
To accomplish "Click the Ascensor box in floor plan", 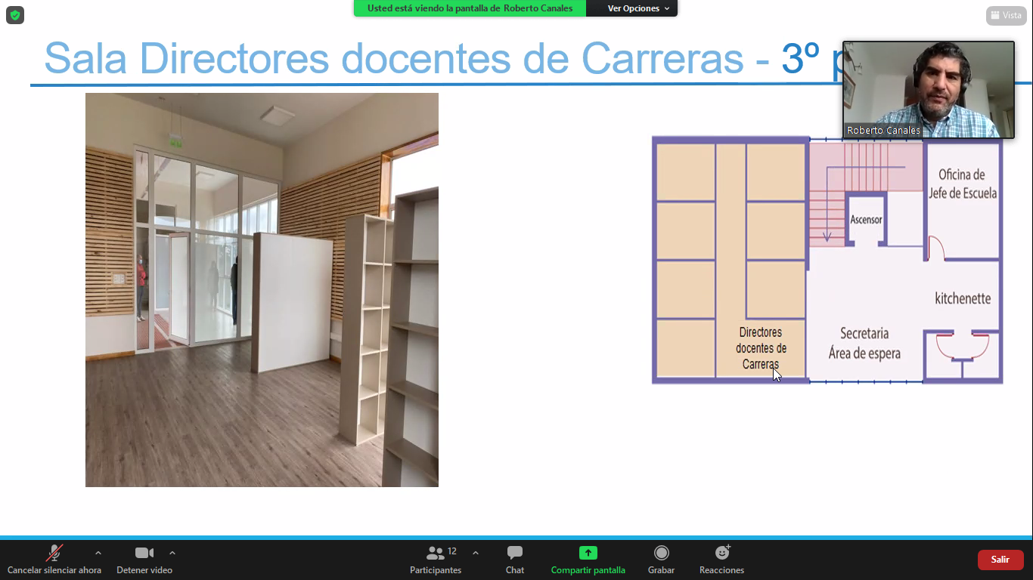I will click(866, 220).
